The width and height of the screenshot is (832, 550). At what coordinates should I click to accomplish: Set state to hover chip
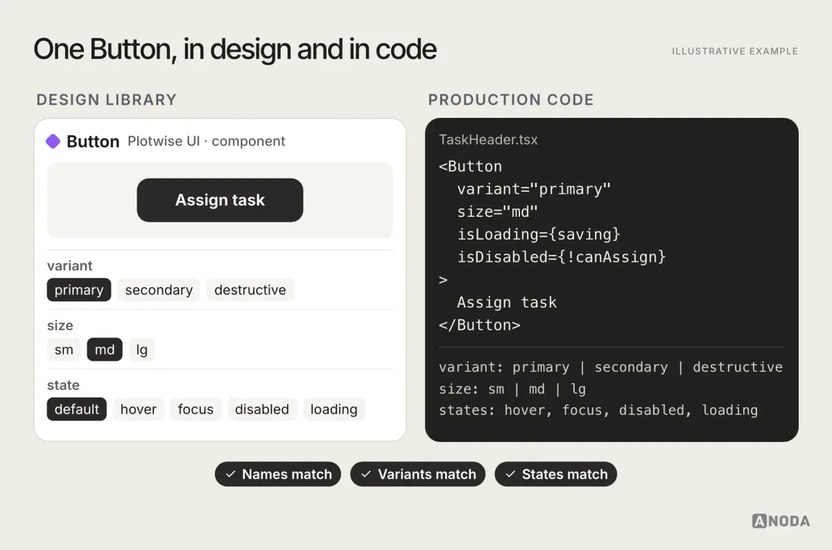point(139,409)
